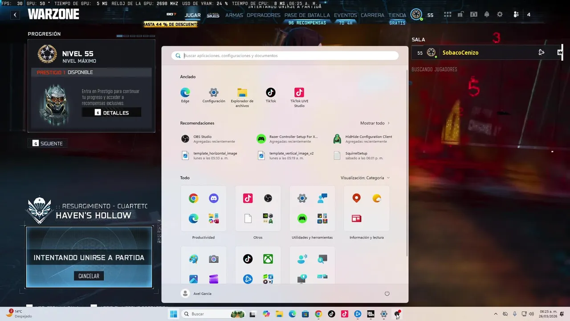Screen dimensions: 570x321
Task: Open the PASE DE BATALLA tab
Action: point(307,15)
